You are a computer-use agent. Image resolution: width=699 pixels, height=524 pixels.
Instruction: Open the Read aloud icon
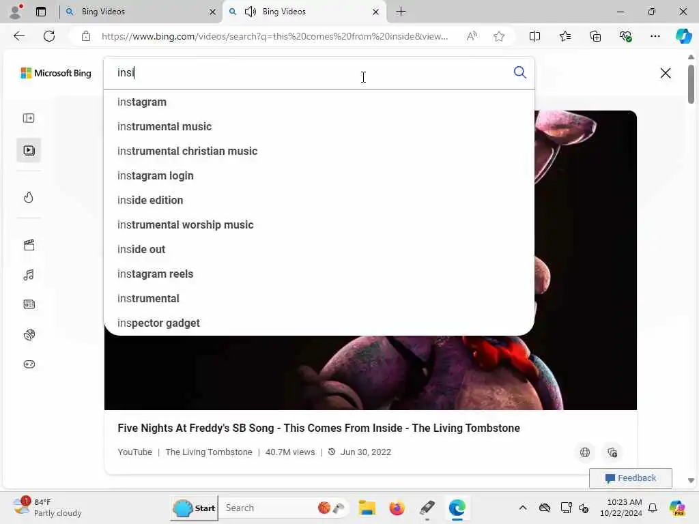click(472, 36)
